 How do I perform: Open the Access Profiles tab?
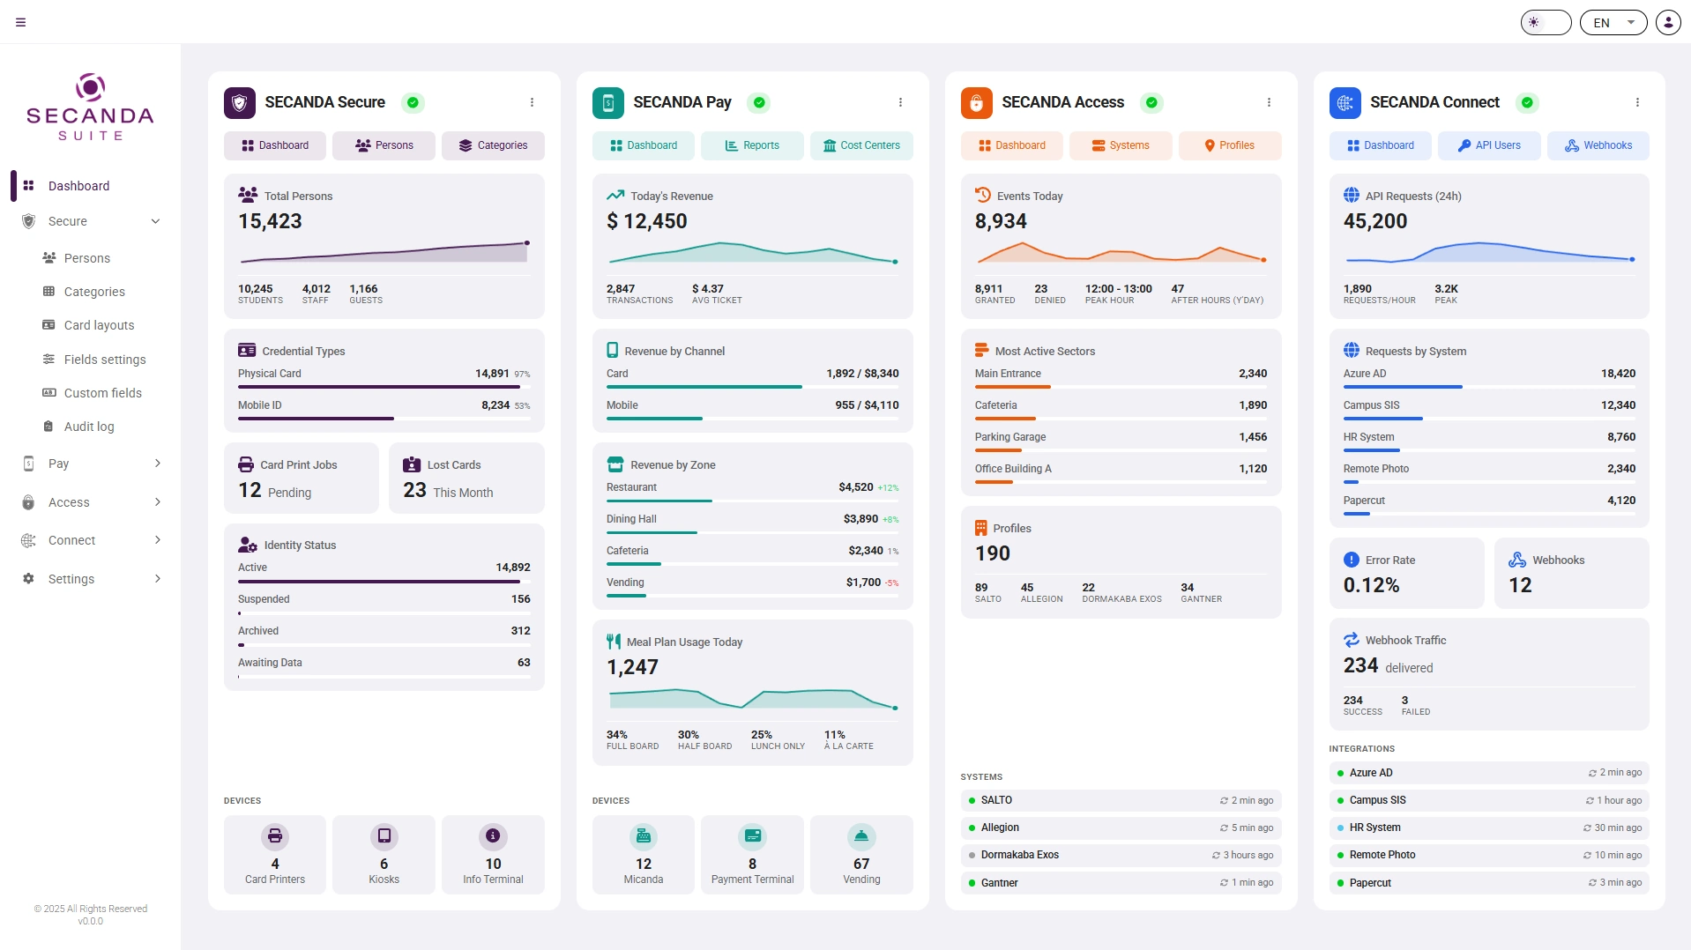pos(1230,145)
